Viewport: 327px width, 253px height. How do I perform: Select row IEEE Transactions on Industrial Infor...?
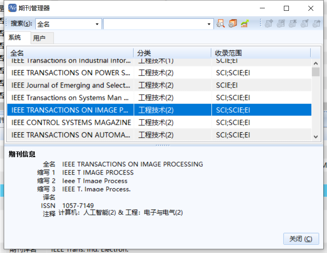pos(159,62)
